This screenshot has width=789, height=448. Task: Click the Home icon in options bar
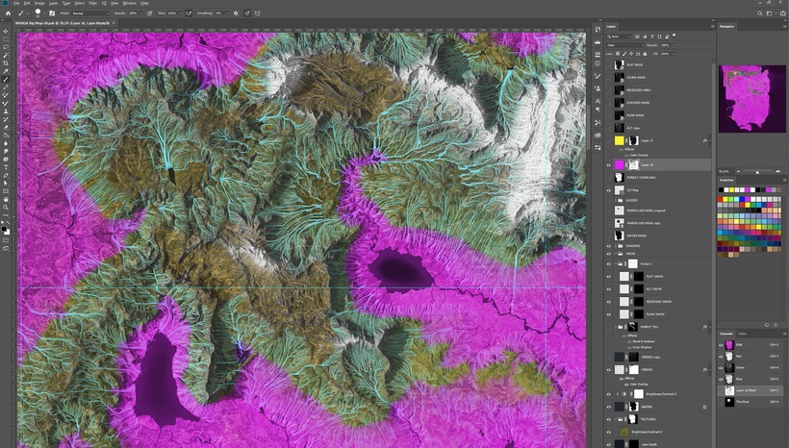7,13
